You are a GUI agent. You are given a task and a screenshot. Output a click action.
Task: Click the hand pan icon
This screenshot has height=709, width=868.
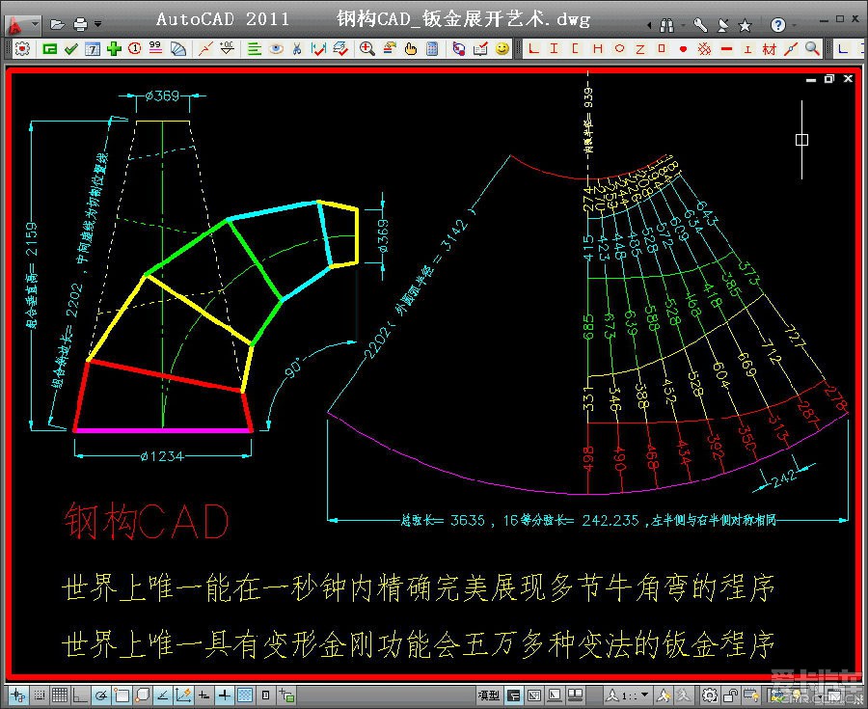click(410, 49)
